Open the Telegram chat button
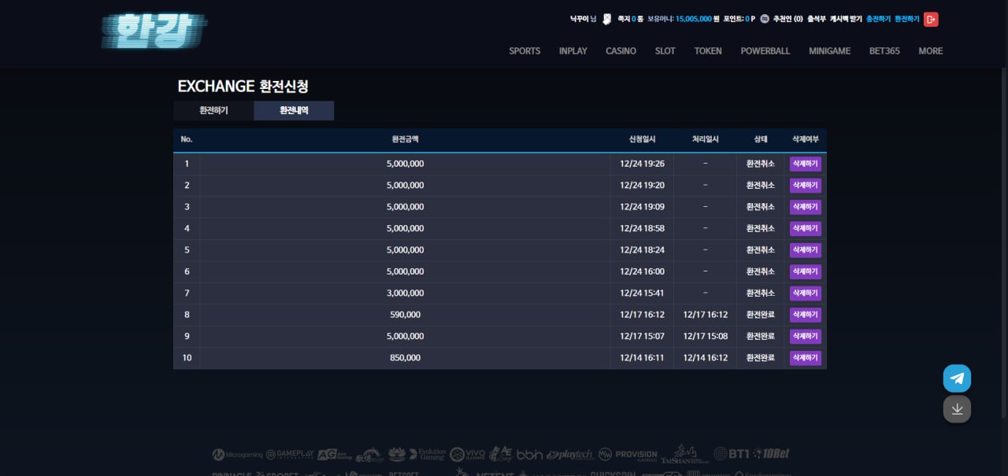1008x476 pixels. point(957,378)
